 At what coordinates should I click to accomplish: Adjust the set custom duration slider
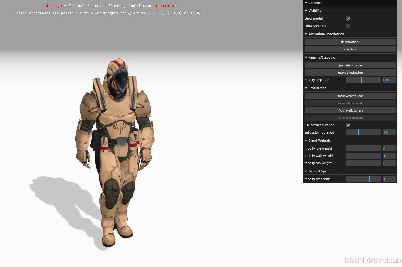point(363,133)
